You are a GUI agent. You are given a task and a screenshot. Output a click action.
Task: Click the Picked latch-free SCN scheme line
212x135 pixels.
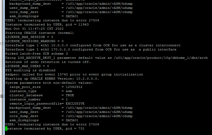[x=37, y=54]
